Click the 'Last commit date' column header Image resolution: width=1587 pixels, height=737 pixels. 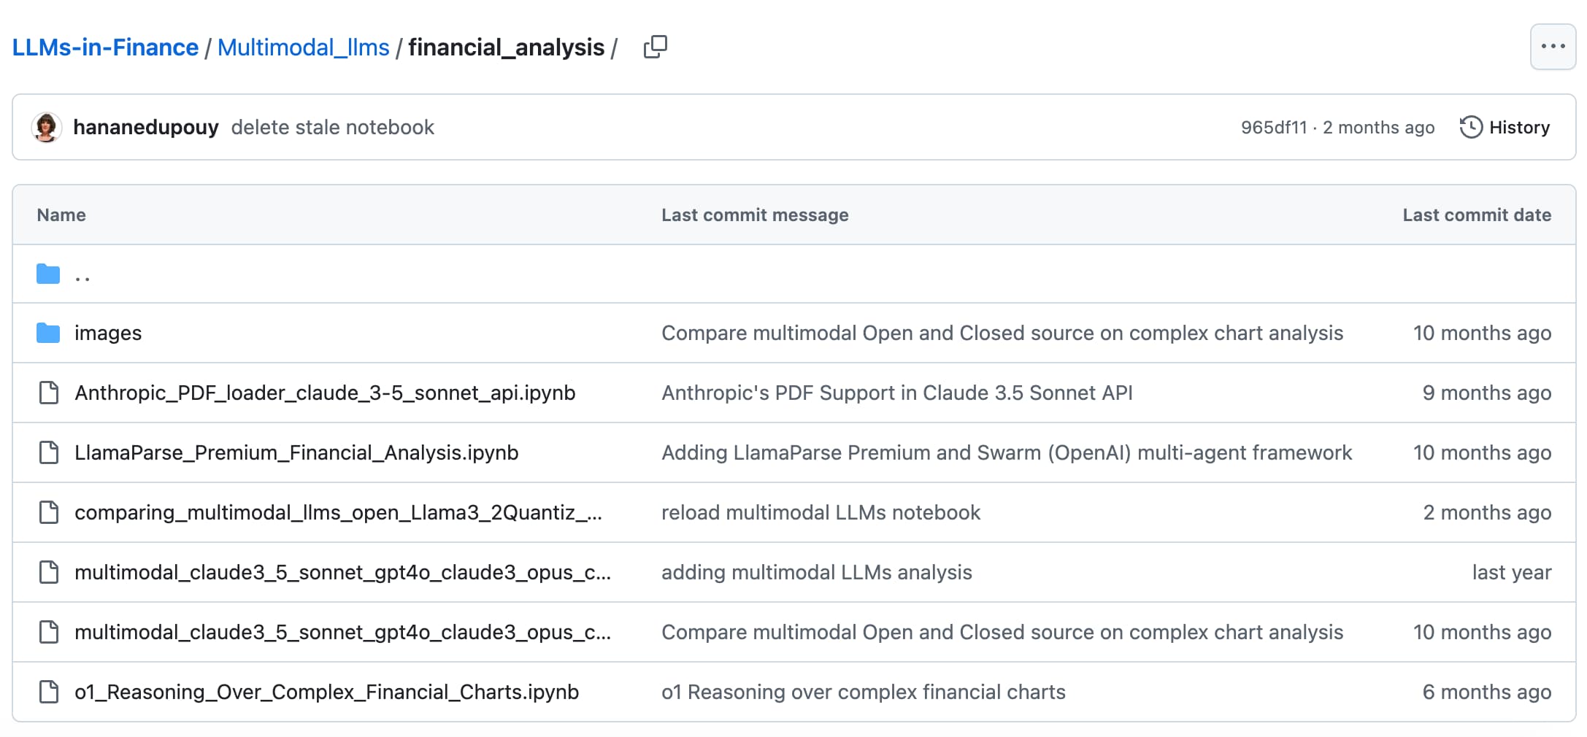tap(1477, 215)
